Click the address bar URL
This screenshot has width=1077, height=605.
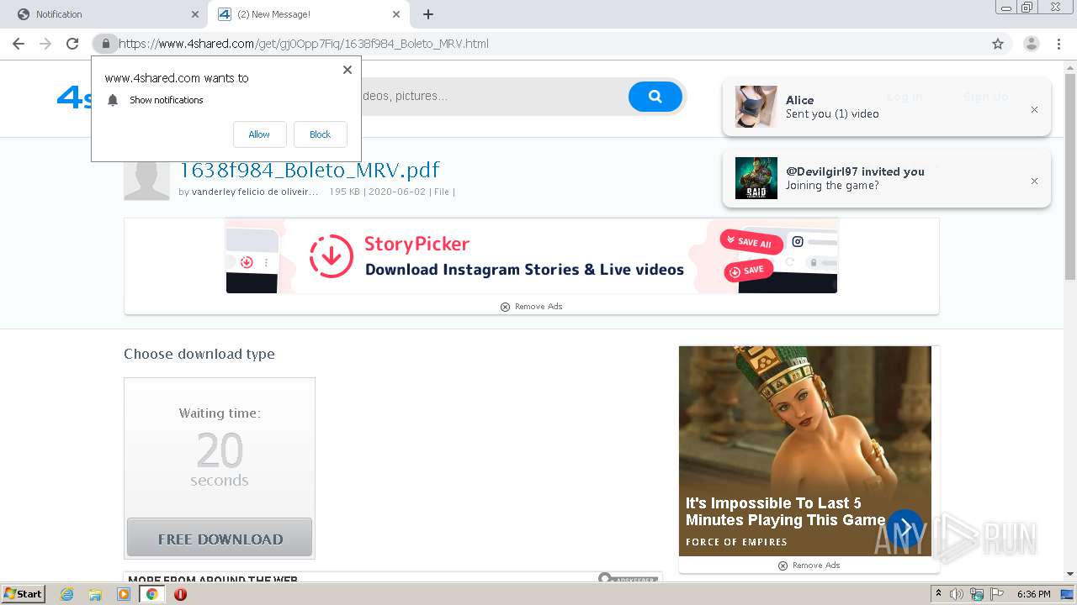click(304, 44)
